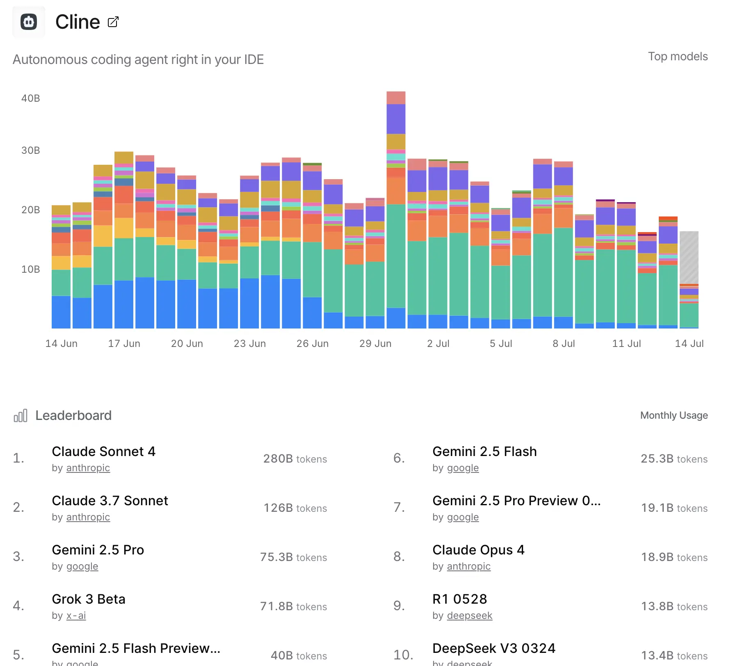
Task: Open the Cline title link
Action: (78, 22)
